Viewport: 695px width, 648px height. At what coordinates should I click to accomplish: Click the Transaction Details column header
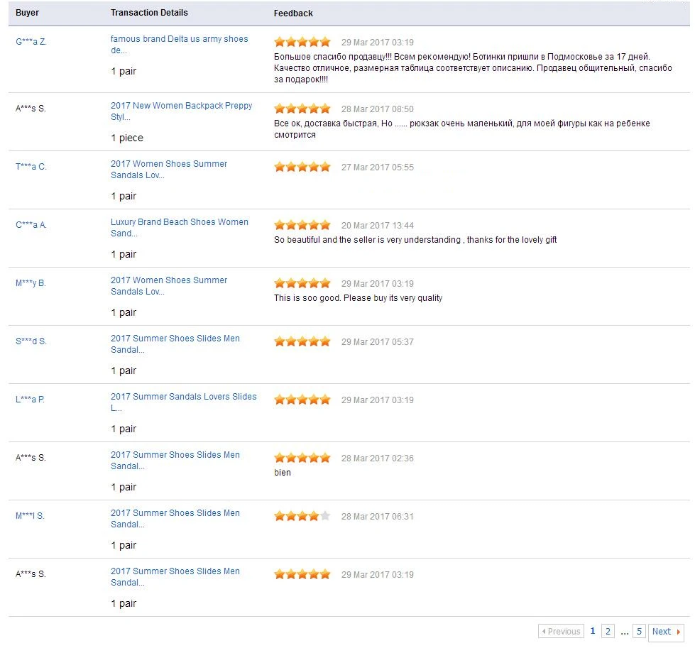pos(149,12)
